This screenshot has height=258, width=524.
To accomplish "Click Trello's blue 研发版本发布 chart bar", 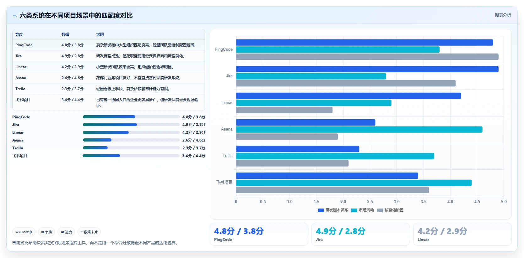I will [298, 149].
